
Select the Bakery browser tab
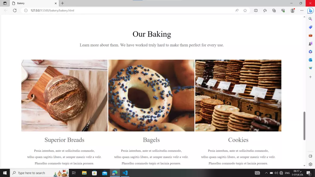point(34,3)
